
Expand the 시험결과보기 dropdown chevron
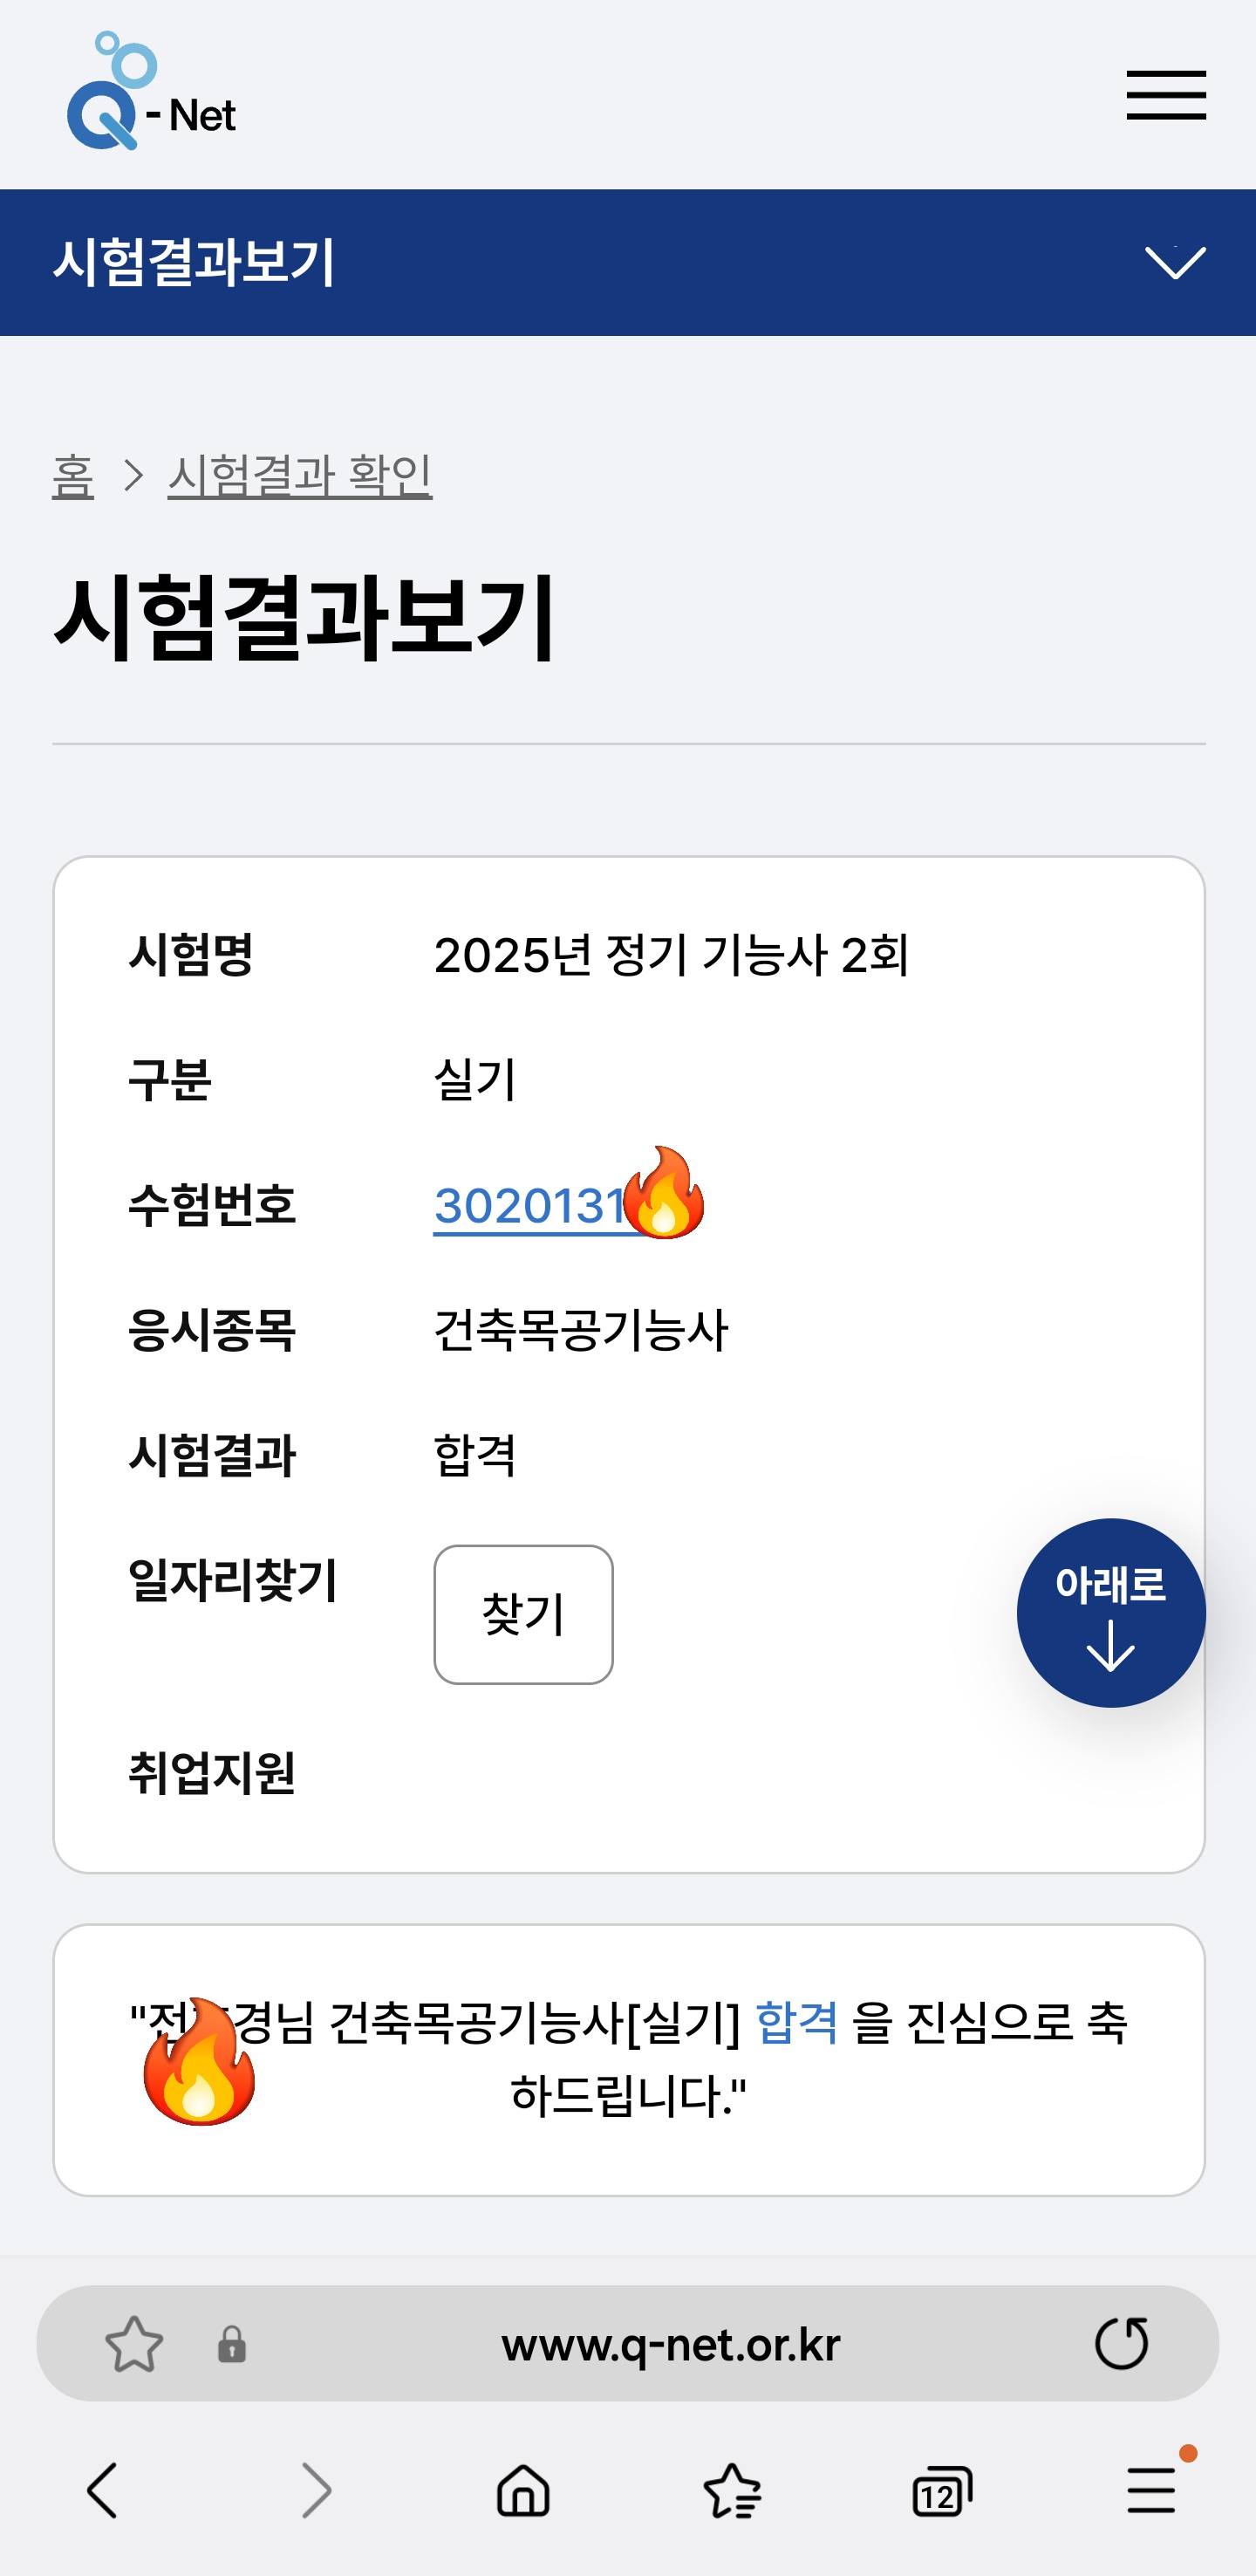[x=1175, y=262]
